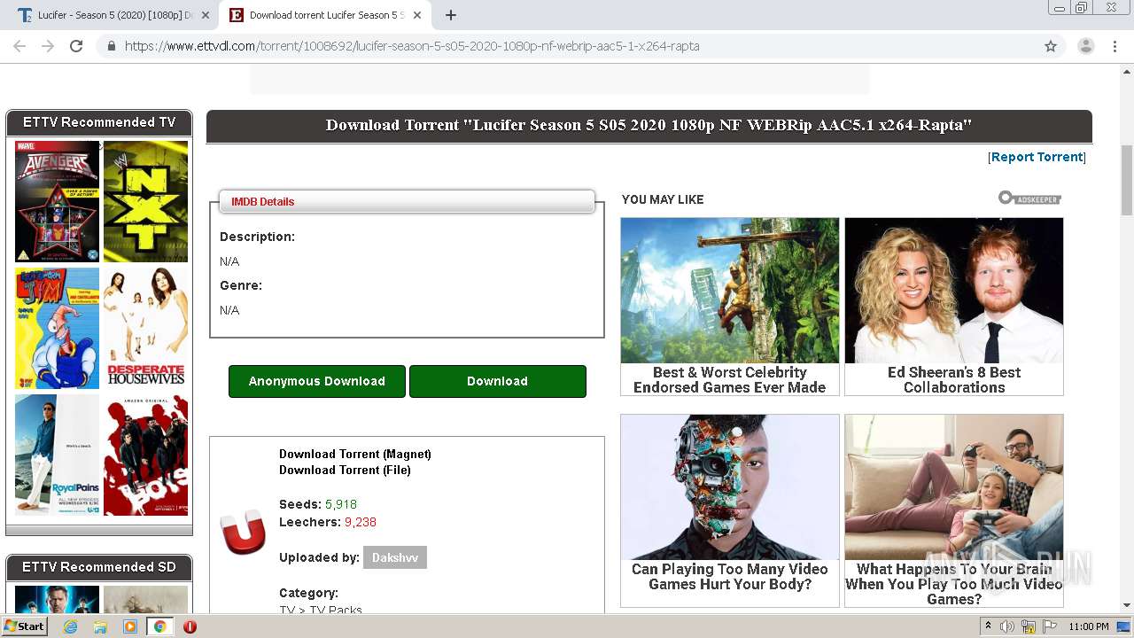The height and width of the screenshot is (638, 1134).
Task: Click the IMDB Details heading
Action: click(262, 201)
